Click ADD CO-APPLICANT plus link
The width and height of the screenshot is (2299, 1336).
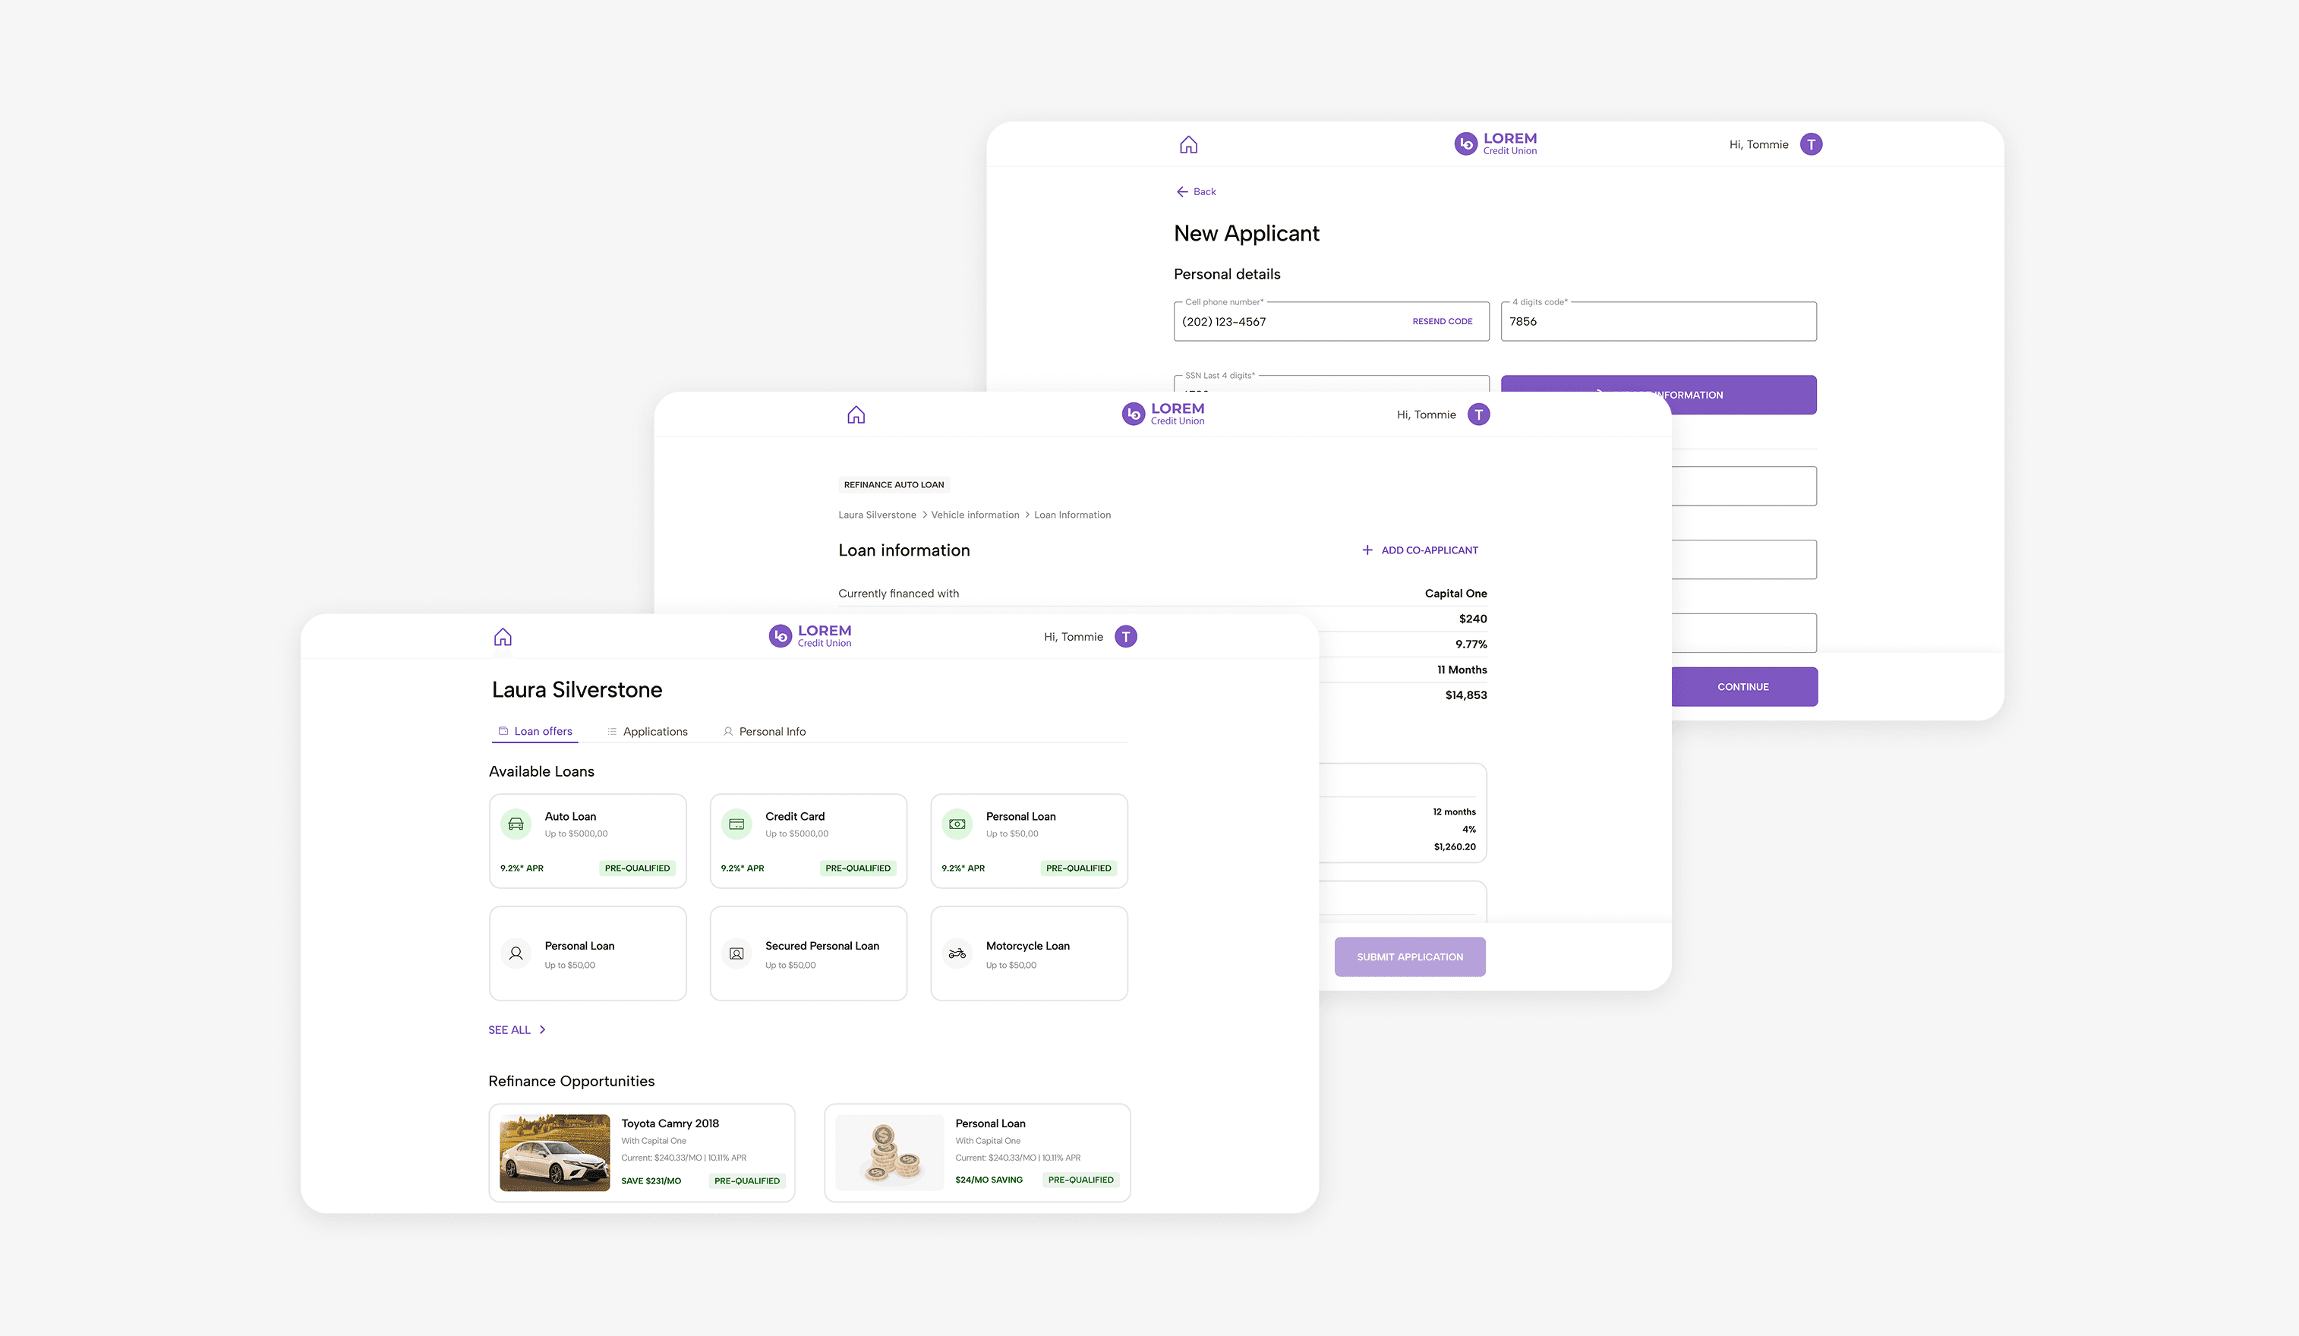[x=1420, y=550]
